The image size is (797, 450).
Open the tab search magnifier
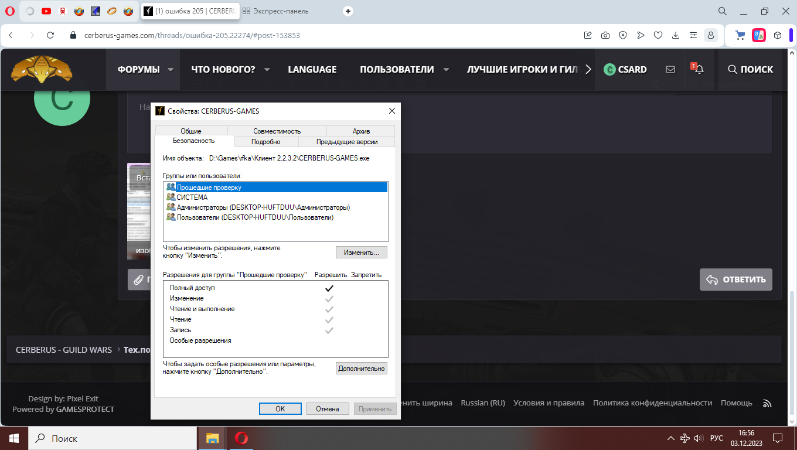coord(723,11)
